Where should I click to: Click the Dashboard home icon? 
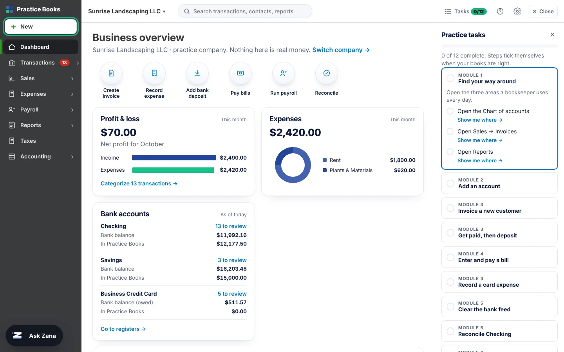pyautogui.click(x=12, y=47)
